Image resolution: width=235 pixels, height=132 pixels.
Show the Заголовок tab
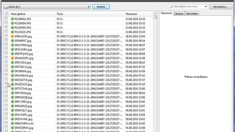192,14
